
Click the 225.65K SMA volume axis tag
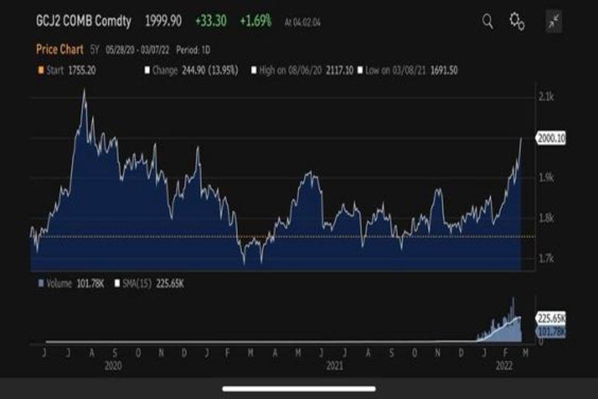point(551,318)
